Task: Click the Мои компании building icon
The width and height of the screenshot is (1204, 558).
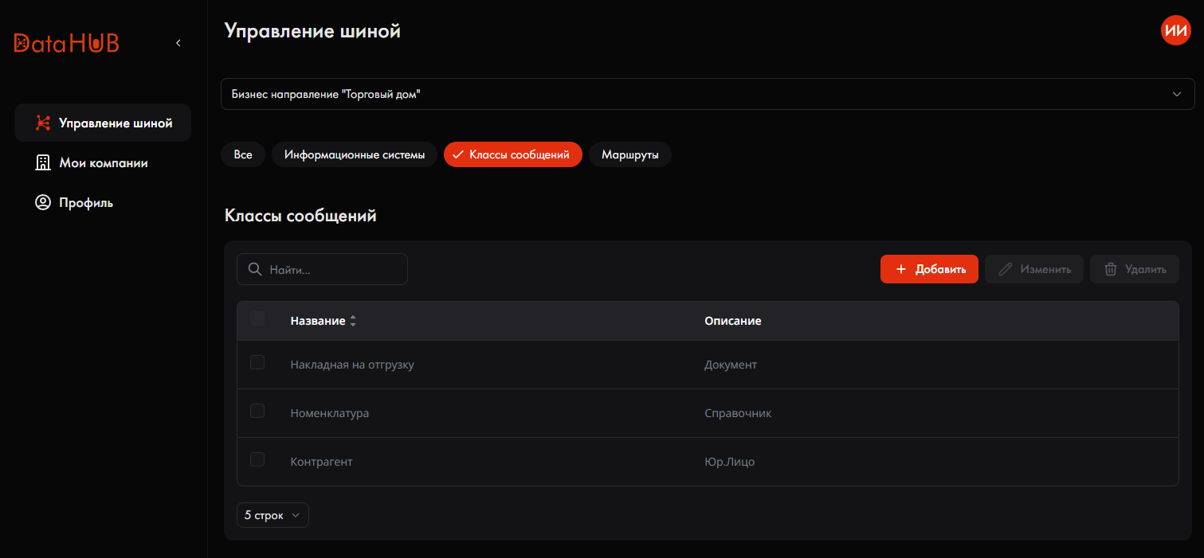Action: [43, 162]
